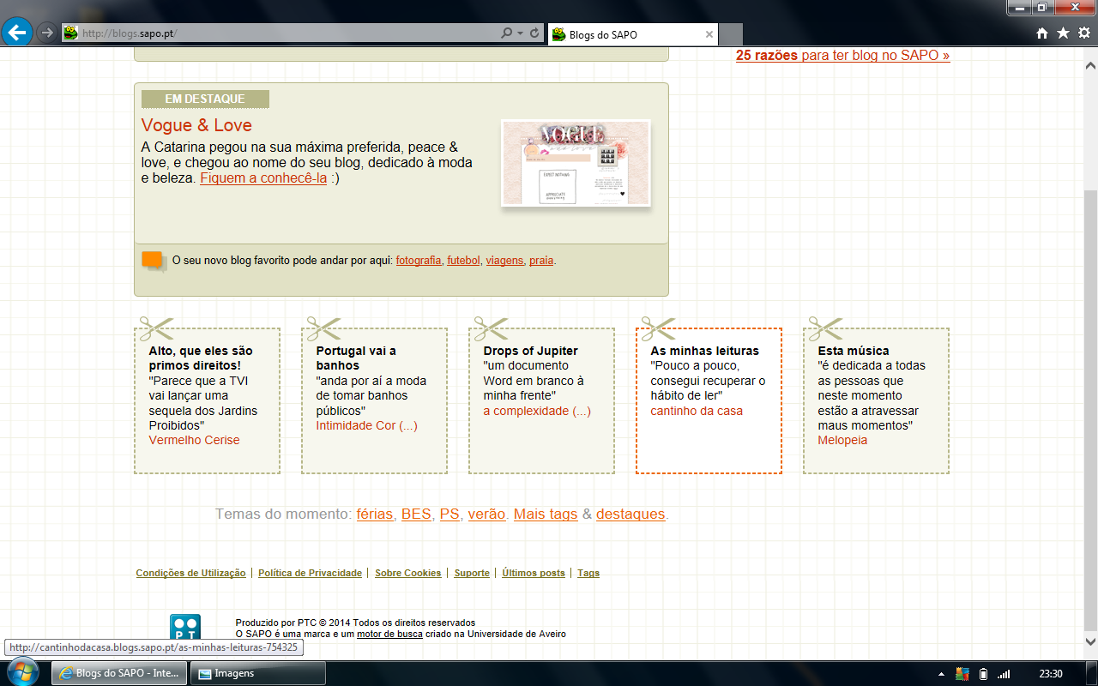Open the 25 razões para ter blog link

tap(842, 55)
